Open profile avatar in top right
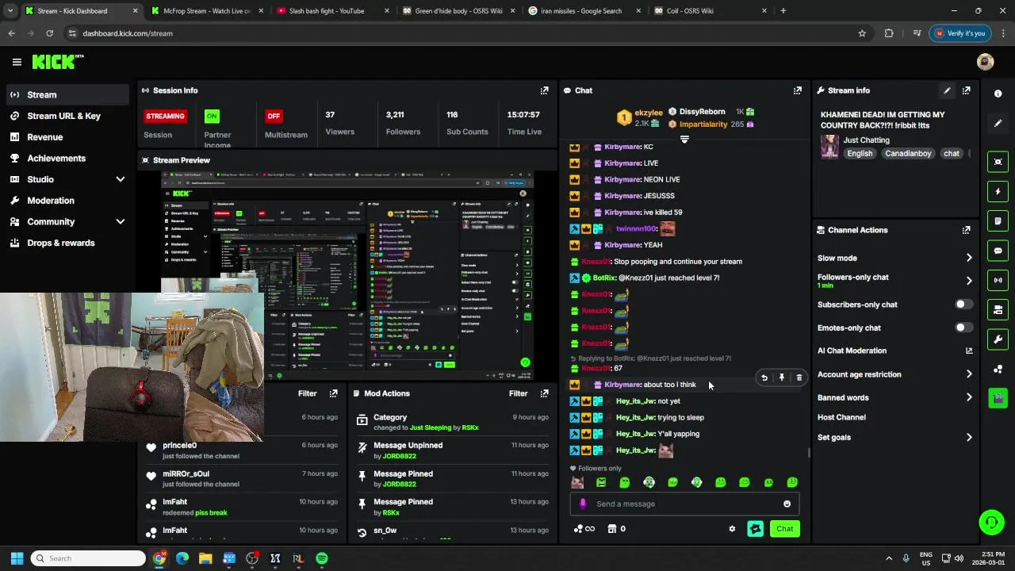 click(x=985, y=62)
